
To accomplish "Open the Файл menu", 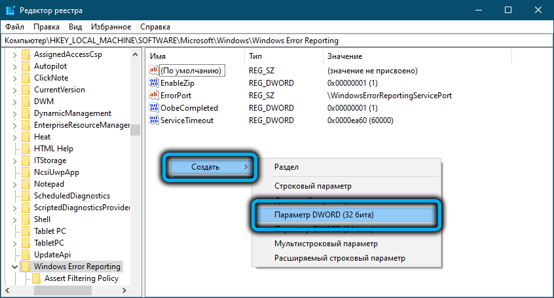I will click(x=15, y=27).
